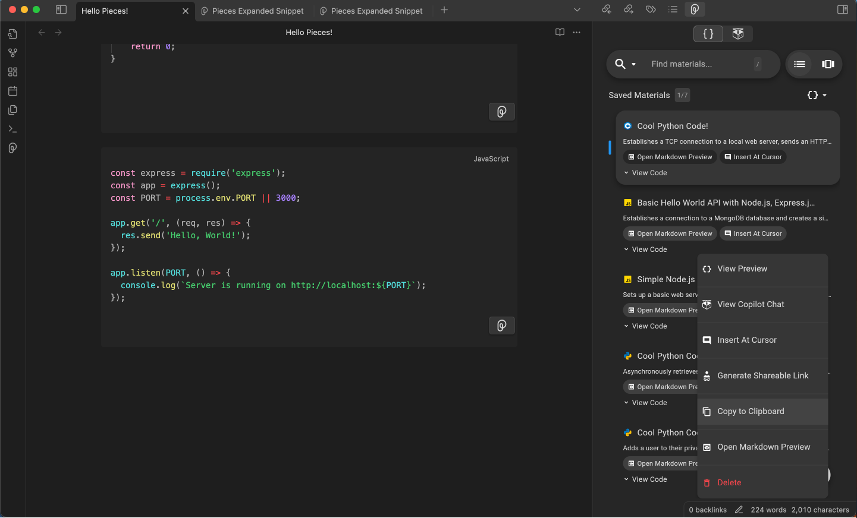
Task: Click the insert template ribbon icon
Action: point(12,110)
